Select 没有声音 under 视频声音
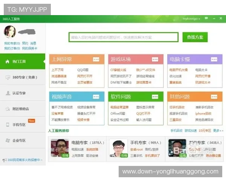 (57, 114)
